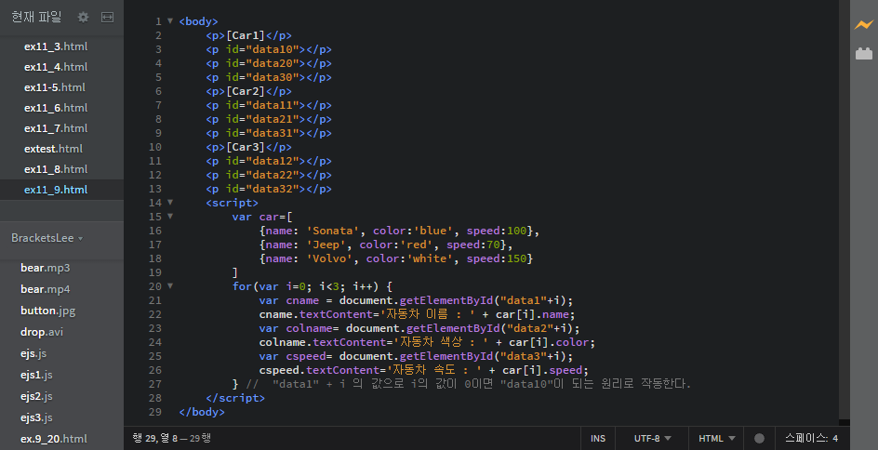Open the Extension Manager brick icon

[x=864, y=53]
